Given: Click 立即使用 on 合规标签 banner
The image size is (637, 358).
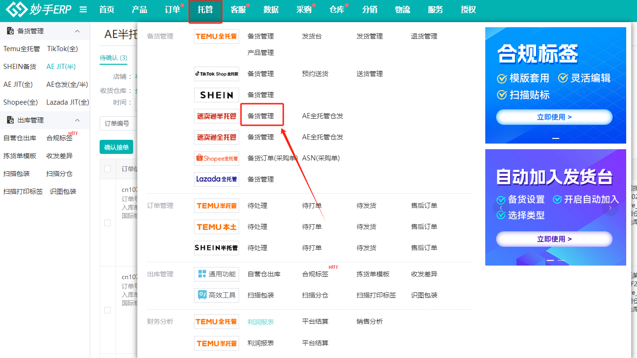Looking at the screenshot, I should pyautogui.click(x=554, y=117).
